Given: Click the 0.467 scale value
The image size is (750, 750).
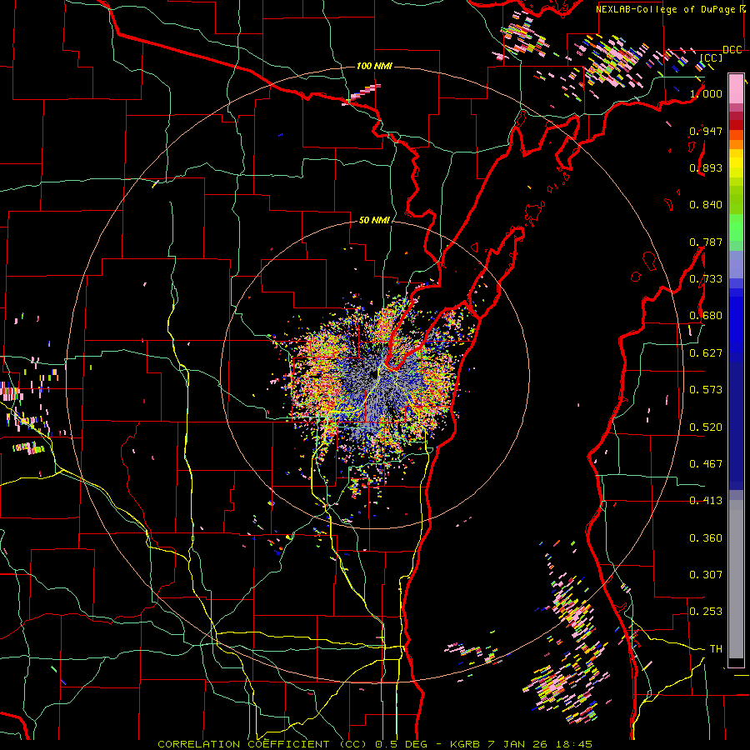Looking at the screenshot, I should click(706, 464).
